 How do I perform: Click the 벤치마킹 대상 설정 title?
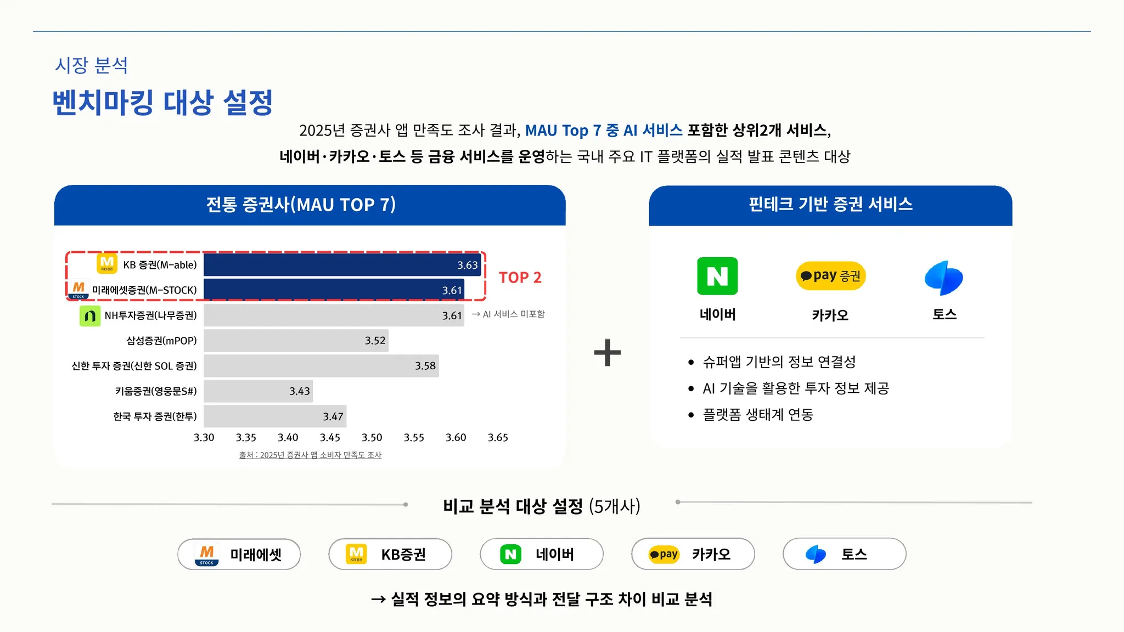click(162, 103)
